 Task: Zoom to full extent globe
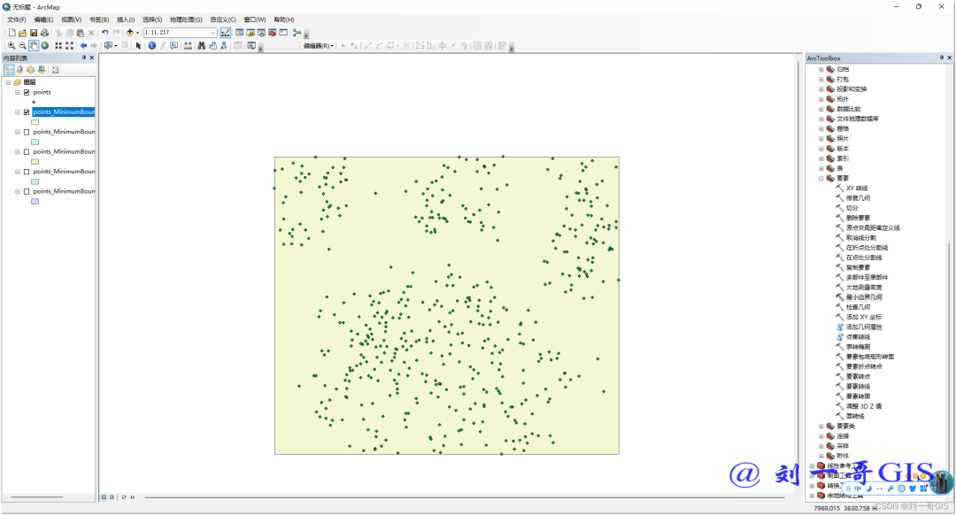[44, 46]
